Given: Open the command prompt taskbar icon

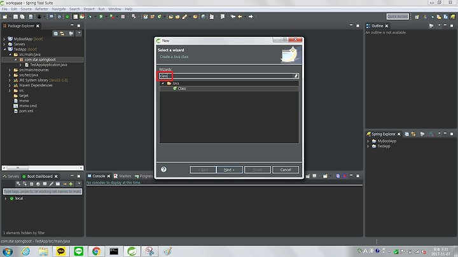Looking at the screenshot, I should (x=114, y=251).
